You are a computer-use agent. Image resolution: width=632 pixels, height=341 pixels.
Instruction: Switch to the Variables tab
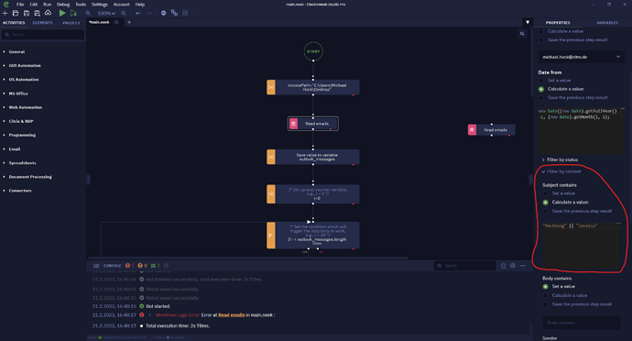(607, 23)
